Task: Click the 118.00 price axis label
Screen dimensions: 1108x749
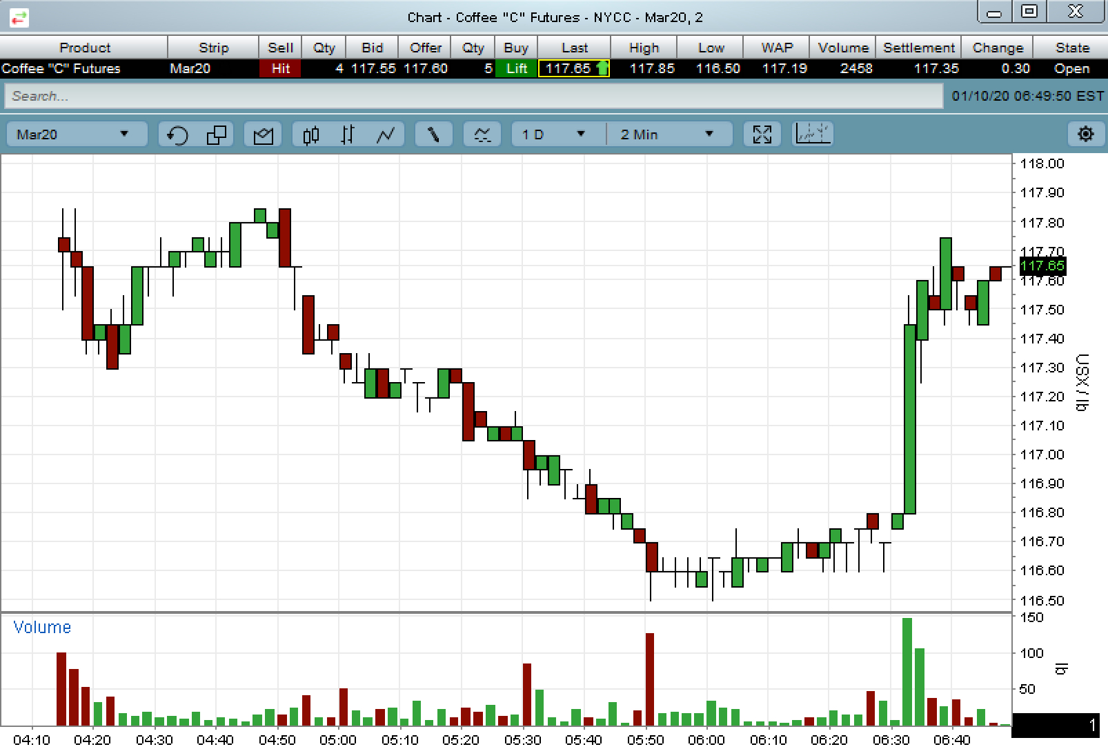Action: coord(1042,163)
